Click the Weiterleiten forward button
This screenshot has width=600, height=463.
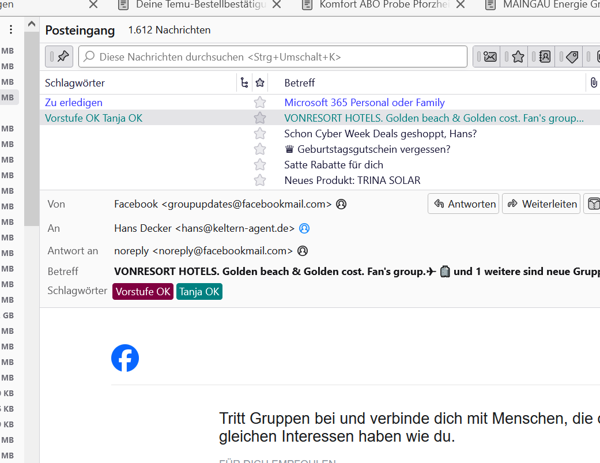[542, 204]
